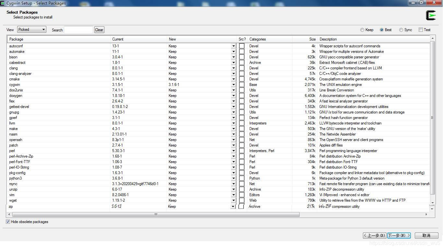The width and height of the screenshot is (443, 249).
Task: Click the horizontal scrollbar thumb
Action: 156,214
